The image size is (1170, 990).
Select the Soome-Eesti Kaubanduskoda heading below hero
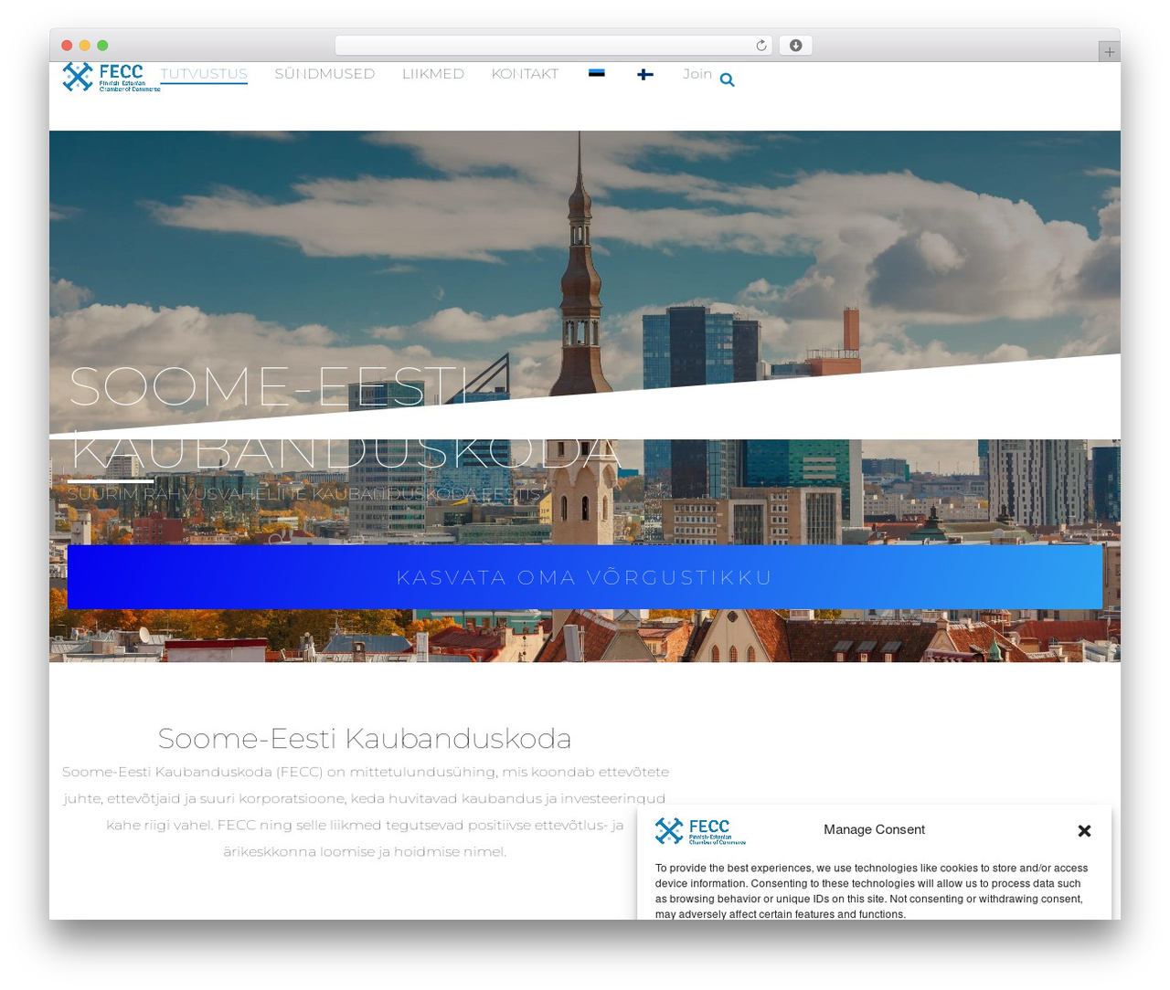pyautogui.click(x=365, y=738)
